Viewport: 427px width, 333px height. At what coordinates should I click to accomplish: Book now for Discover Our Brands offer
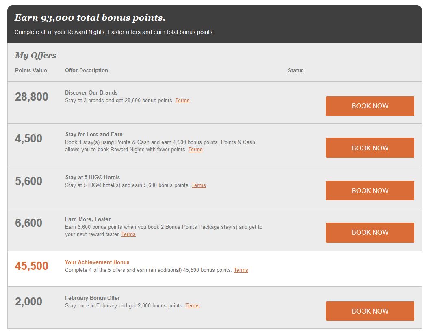pos(370,106)
